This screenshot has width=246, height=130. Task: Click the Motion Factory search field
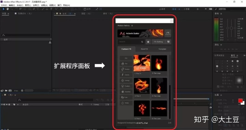tap(131, 42)
